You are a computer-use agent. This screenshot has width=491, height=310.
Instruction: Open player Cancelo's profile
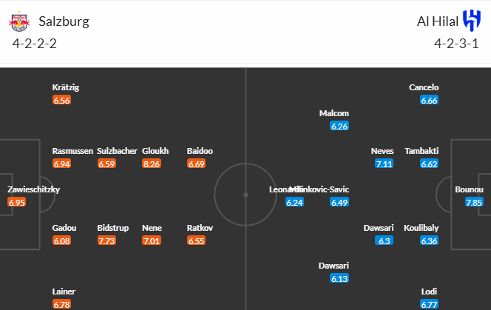[x=424, y=87]
